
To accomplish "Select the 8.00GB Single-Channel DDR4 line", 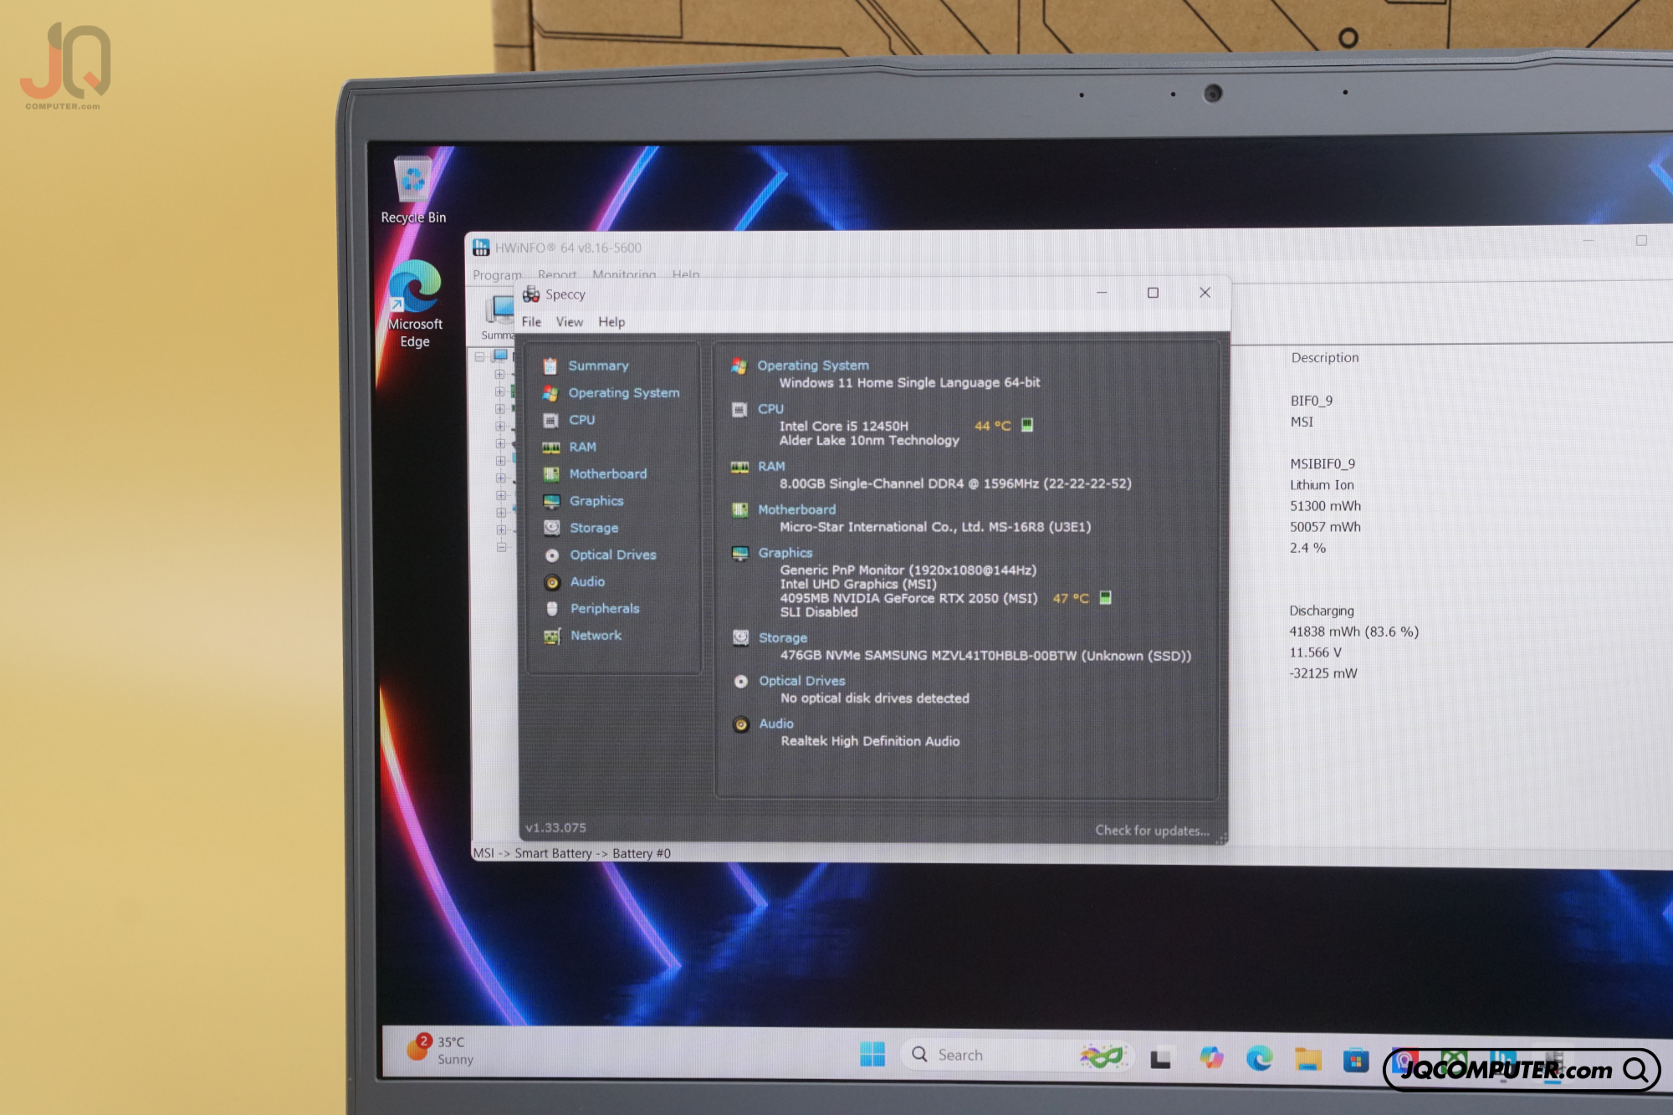I will click(955, 484).
